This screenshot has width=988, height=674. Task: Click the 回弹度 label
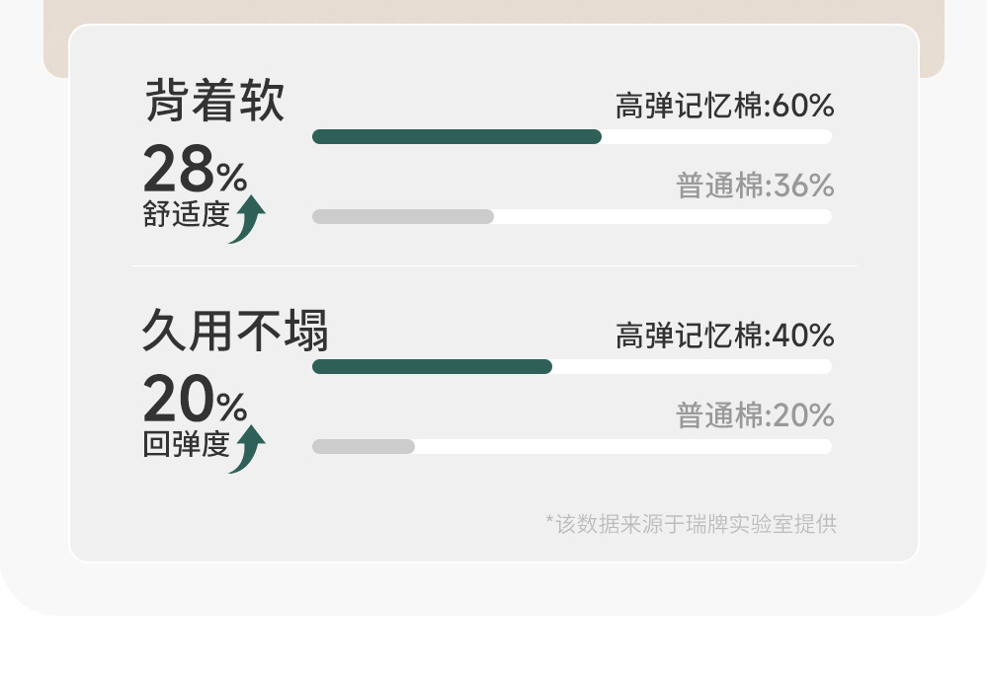coord(186,445)
